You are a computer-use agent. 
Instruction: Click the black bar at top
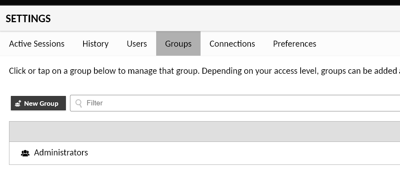[x=200, y=3]
